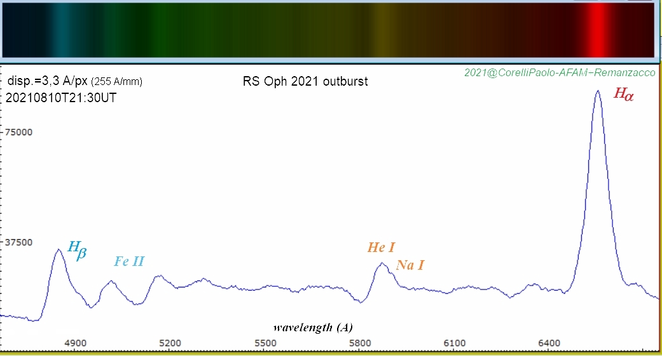This screenshot has width=662, height=356.
Task: Select the 37500 y-axis tick label
Action: pyautogui.click(x=19, y=242)
